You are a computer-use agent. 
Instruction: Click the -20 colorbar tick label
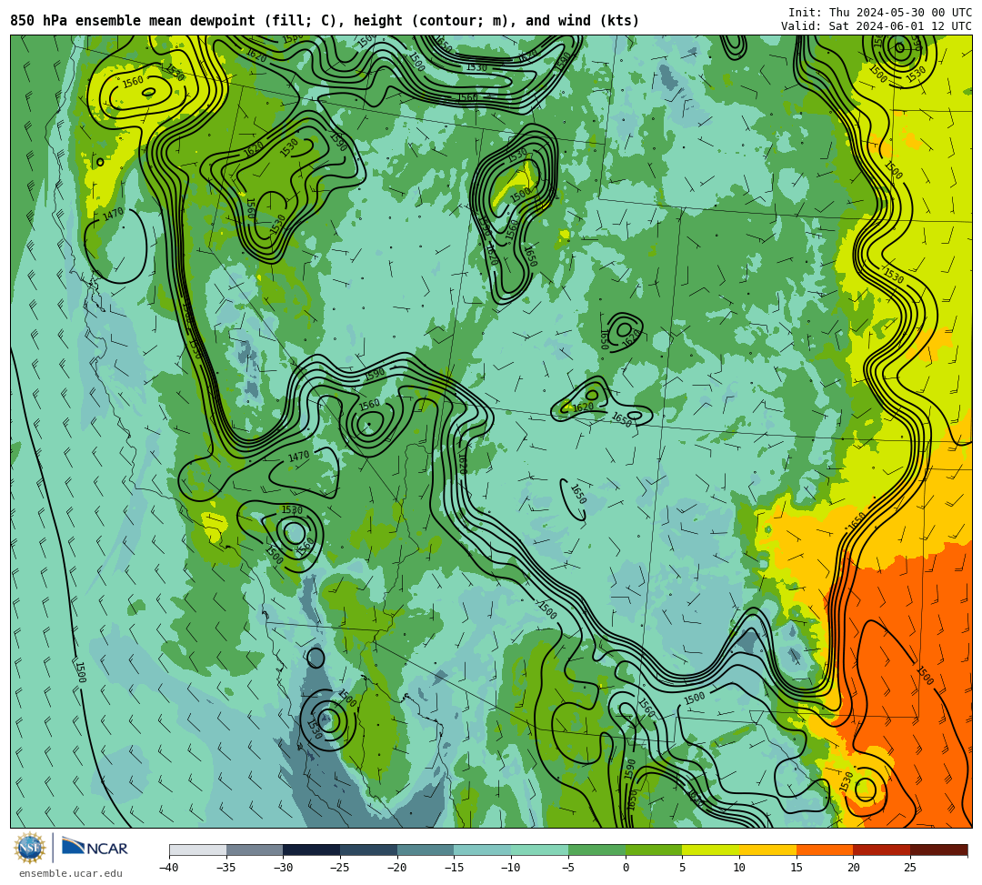[x=396, y=868]
